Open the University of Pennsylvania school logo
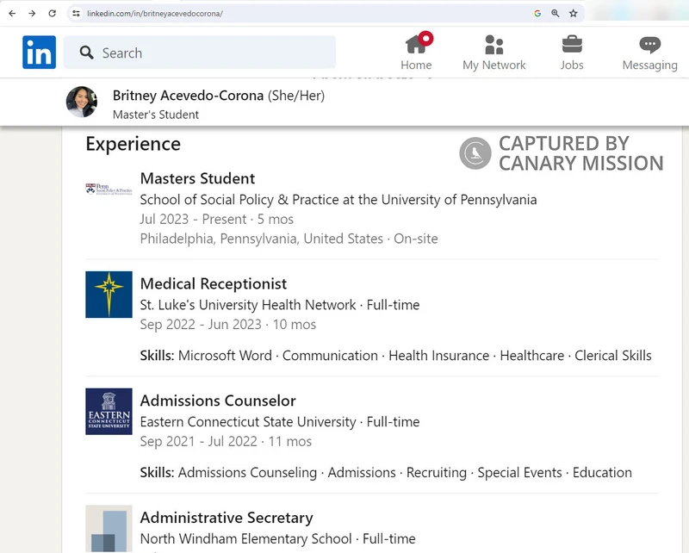 (109, 189)
